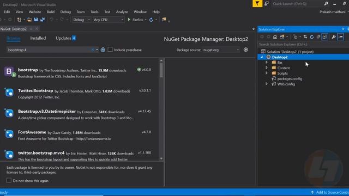This screenshot has height=196, width=349.
Task: Click the Quick Launch search magnifier icon
Action: [x=326, y=4]
